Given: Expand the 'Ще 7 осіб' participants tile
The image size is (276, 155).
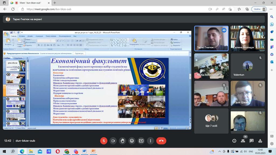Looking at the screenshot, I should (211, 121).
